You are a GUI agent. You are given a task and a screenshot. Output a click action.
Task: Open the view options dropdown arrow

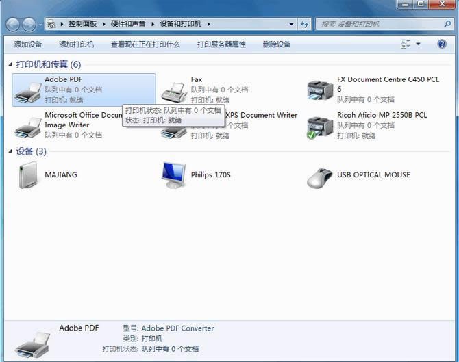pyautogui.click(x=419, y=44)
